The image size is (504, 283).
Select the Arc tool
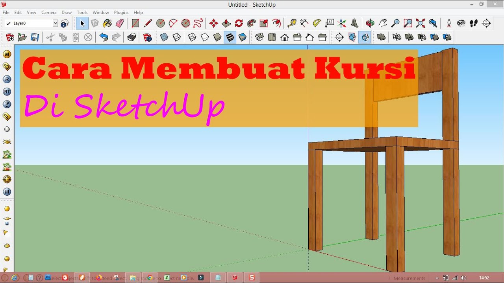coord(173,23)
